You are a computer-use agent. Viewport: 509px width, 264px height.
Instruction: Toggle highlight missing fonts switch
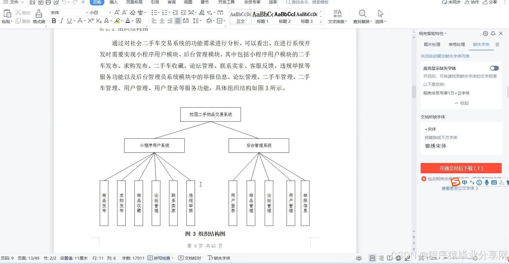494,68
